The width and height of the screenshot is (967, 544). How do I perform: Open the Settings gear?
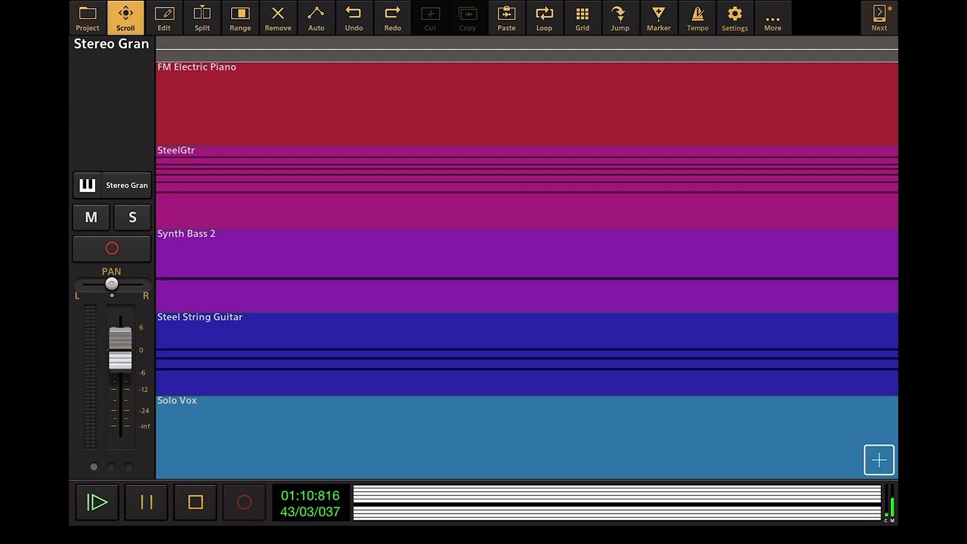point(734,18)
